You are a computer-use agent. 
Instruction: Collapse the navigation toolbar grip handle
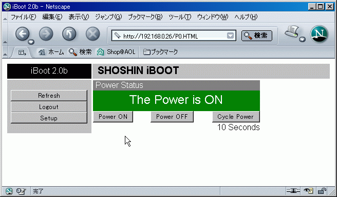click(x=5, y=42)
